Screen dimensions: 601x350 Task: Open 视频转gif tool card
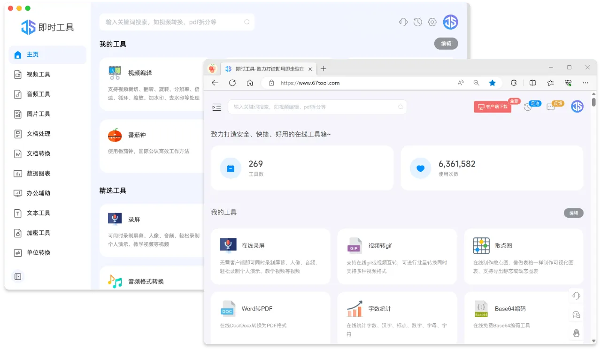point(397,257)
